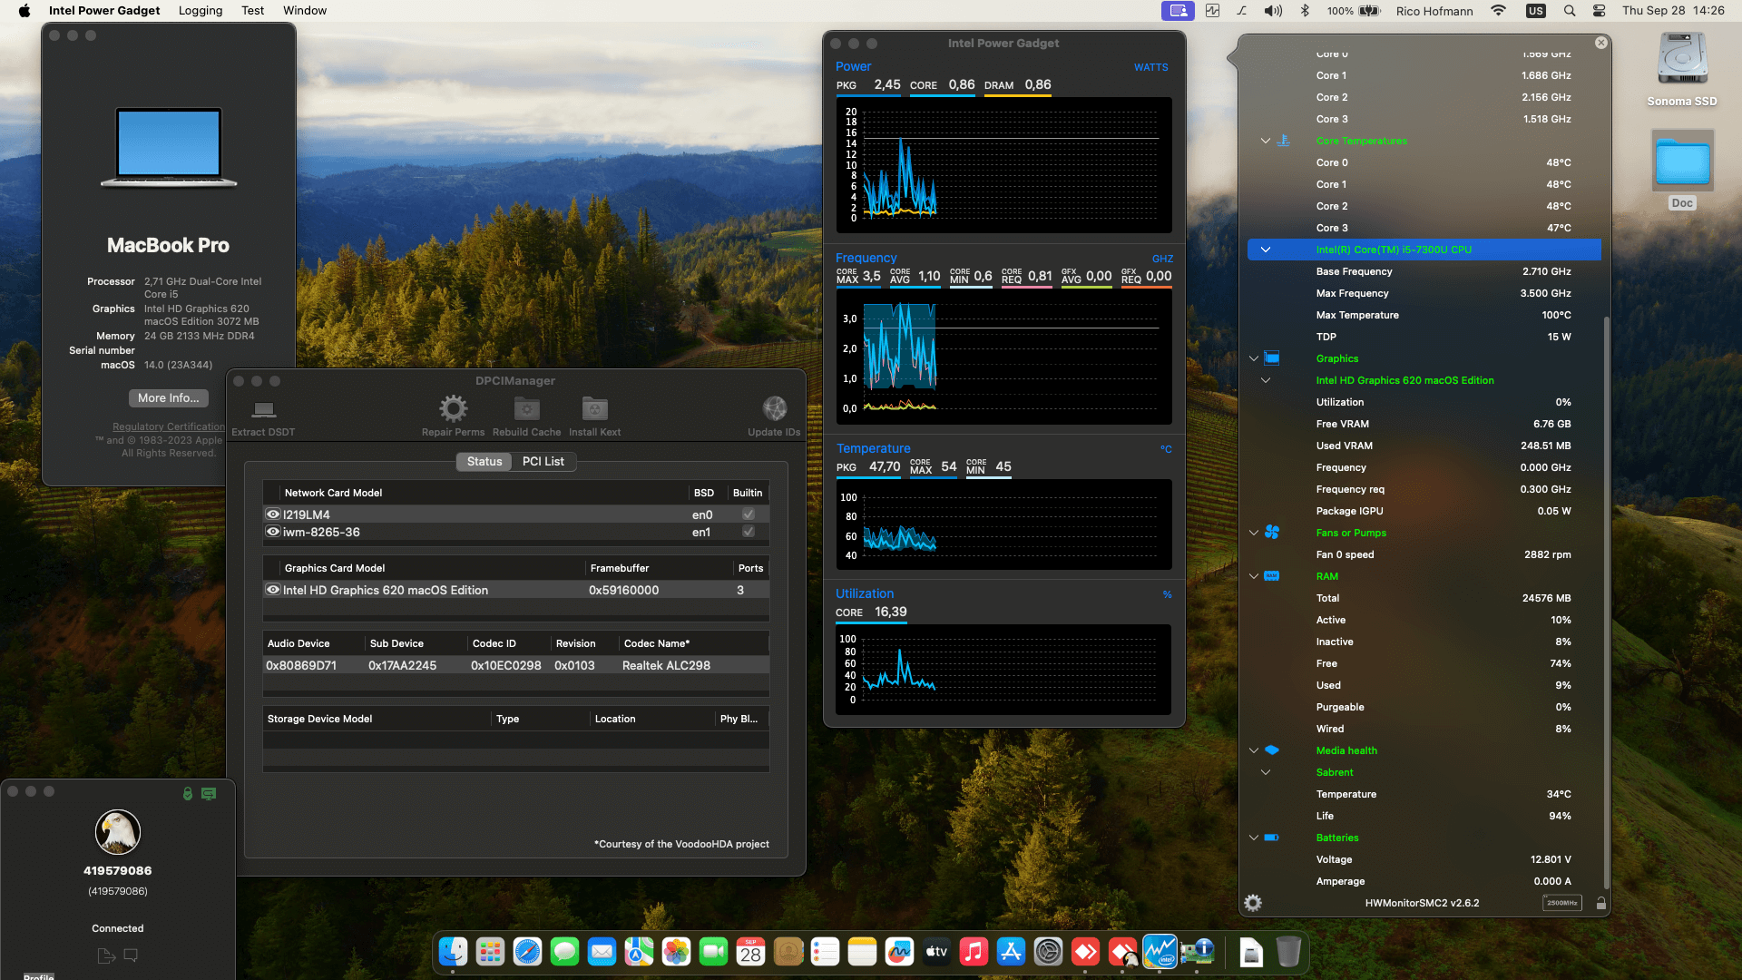Collapse the Sabrent drive subtree
This screenshot has height=980, width=1742.
click(1266, 772)
